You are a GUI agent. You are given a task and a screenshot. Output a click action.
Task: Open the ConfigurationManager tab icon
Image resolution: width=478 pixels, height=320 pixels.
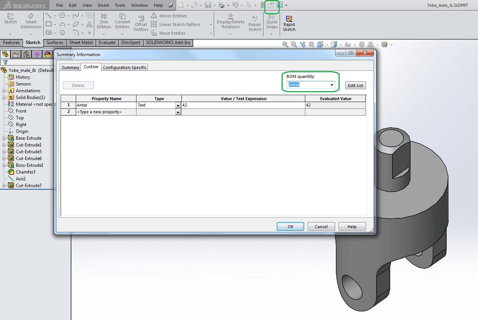26,54
